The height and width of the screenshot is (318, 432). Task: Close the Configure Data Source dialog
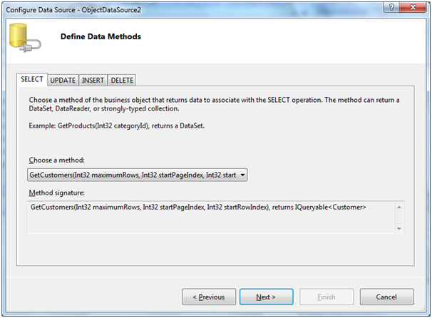tap(413, 7)
